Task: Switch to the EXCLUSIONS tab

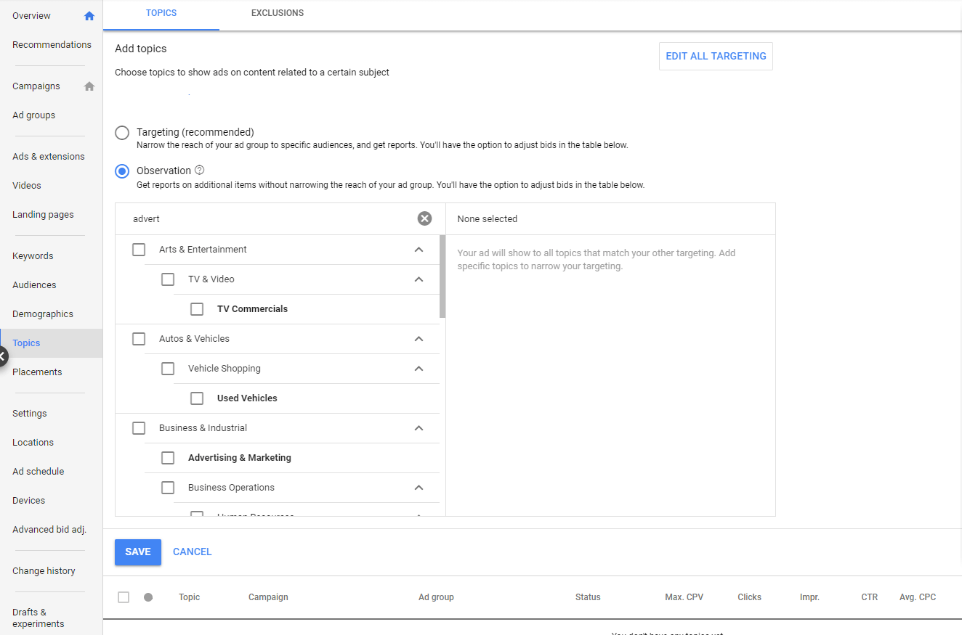Action: tap(278, 13)
